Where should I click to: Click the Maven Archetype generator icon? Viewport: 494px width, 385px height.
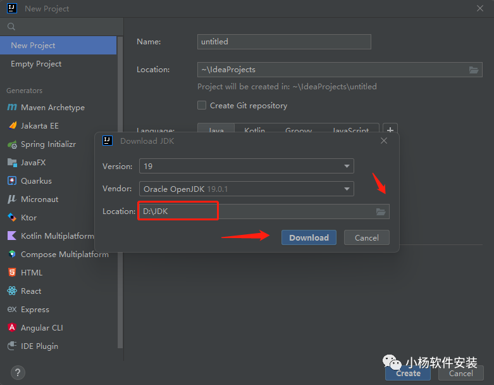11,108
